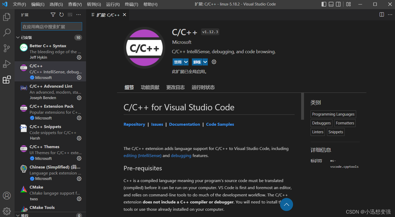Toggle the secondary sidebar visibility
The height and width of the screenshot is (217, 395).
(338, 4)
